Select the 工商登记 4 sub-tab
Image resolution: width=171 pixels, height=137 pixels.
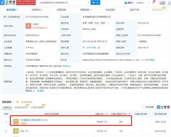point(7,107)
